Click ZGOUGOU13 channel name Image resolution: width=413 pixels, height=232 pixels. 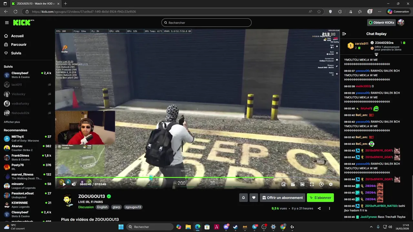click(x=92, y=196)
